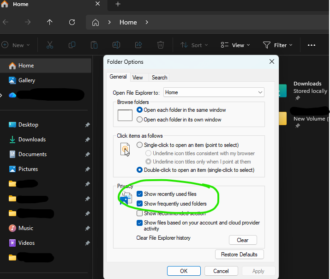Switch to Search tab in Folder Options
This screenshot has width=330, height=279.
pyautogui.click(x=159, y=78)
